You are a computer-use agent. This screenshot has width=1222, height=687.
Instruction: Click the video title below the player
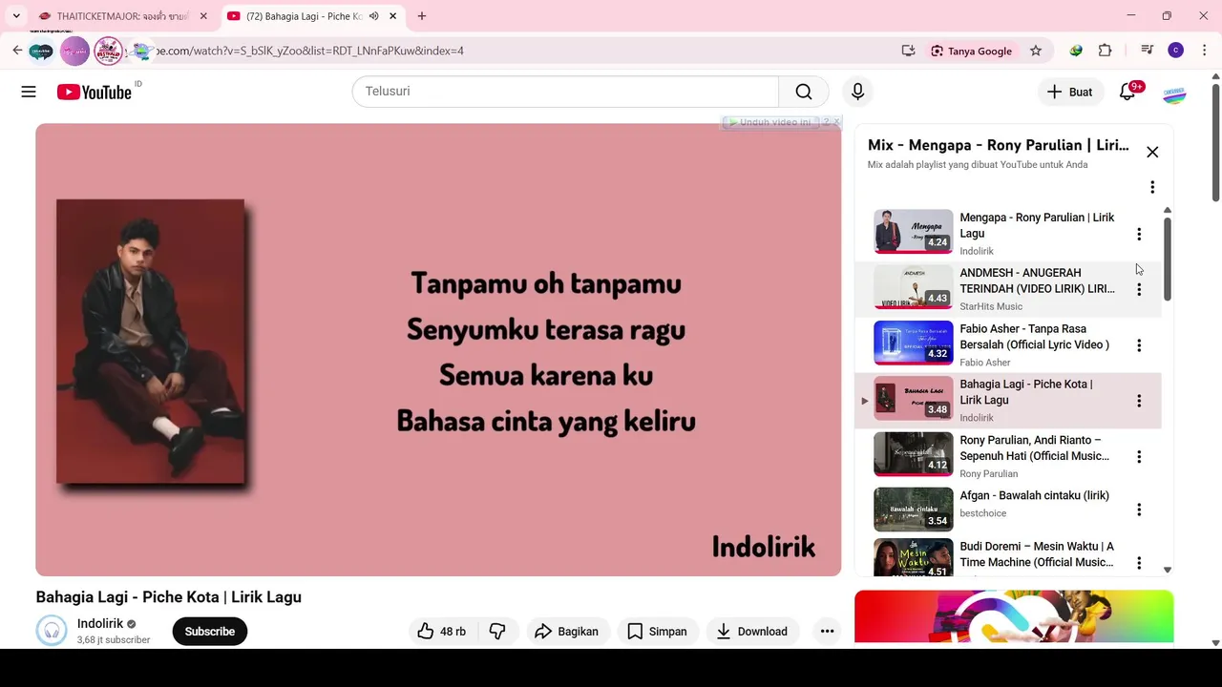tap(169, 597)
